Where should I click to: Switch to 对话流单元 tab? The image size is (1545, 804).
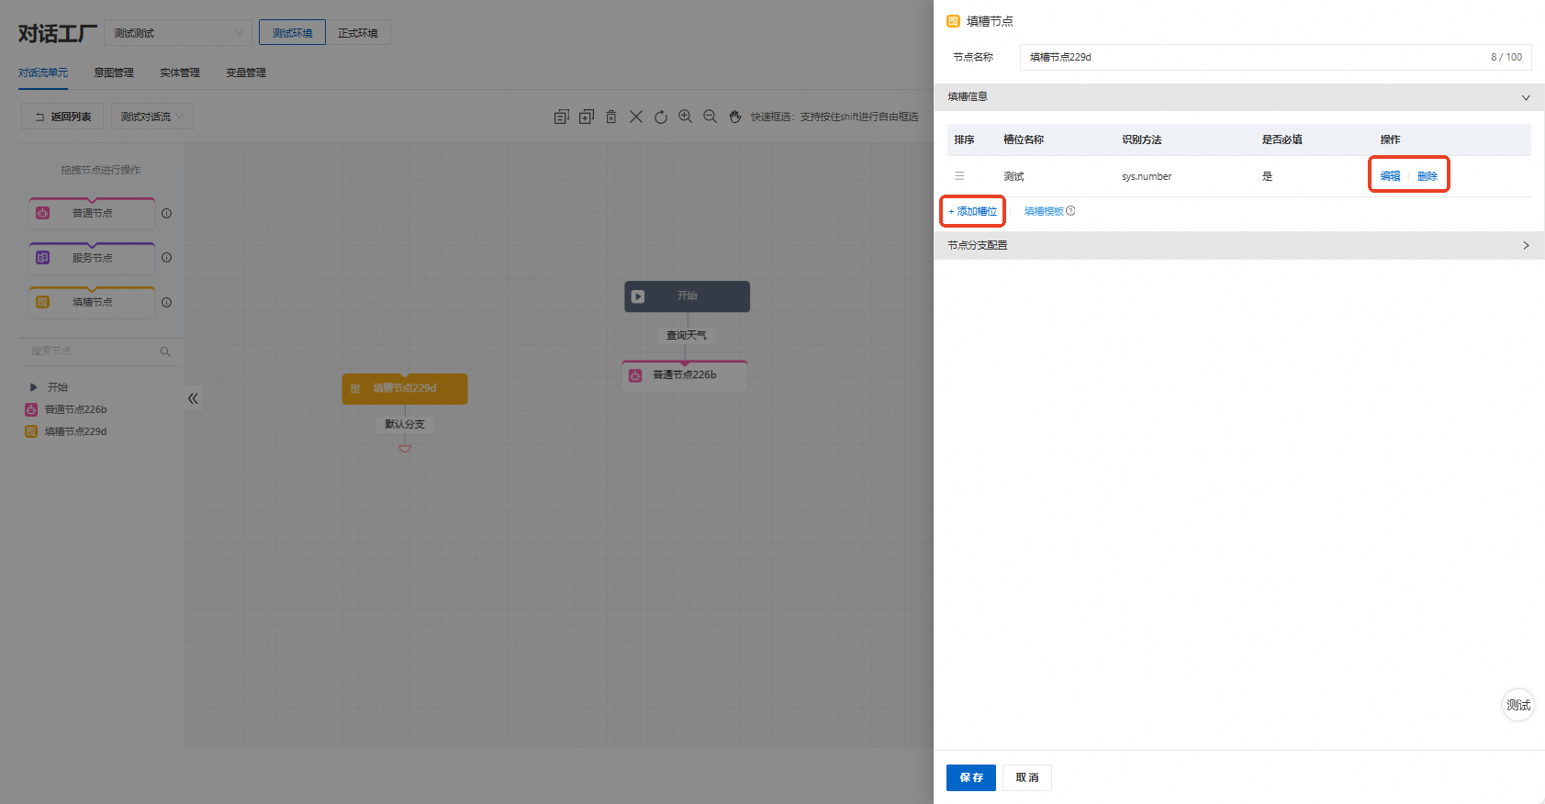coord(43,73)
